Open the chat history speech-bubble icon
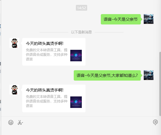 (x=155, y=122)
